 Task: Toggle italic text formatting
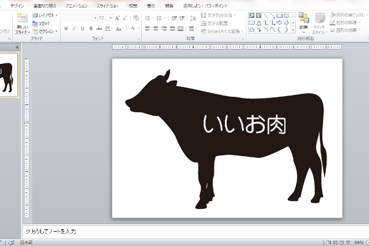(74, 28)
